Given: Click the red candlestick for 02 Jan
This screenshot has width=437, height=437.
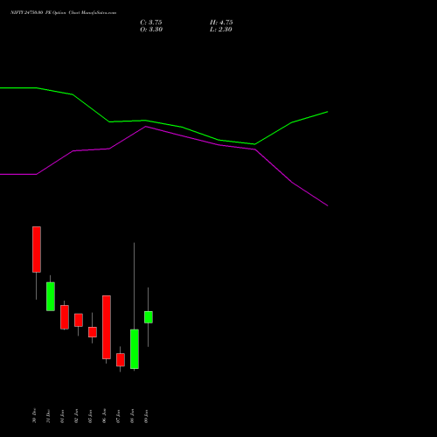Looking at the screenshot, I should (x=79, y=320).
